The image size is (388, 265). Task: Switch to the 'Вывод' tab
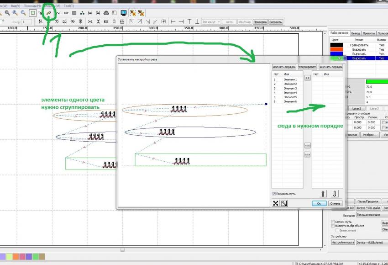356,33
